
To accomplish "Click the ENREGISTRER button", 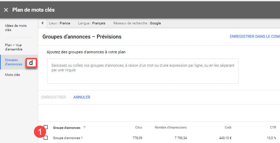I will 53,97.
